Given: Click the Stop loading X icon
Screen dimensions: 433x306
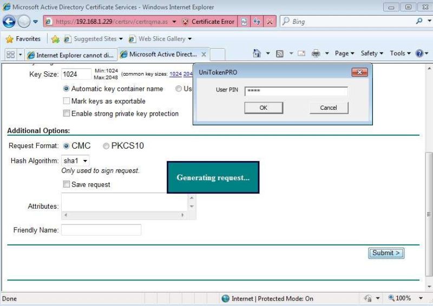Looking at the screenshot, I should pyautogui.click(x=270, y=22).
